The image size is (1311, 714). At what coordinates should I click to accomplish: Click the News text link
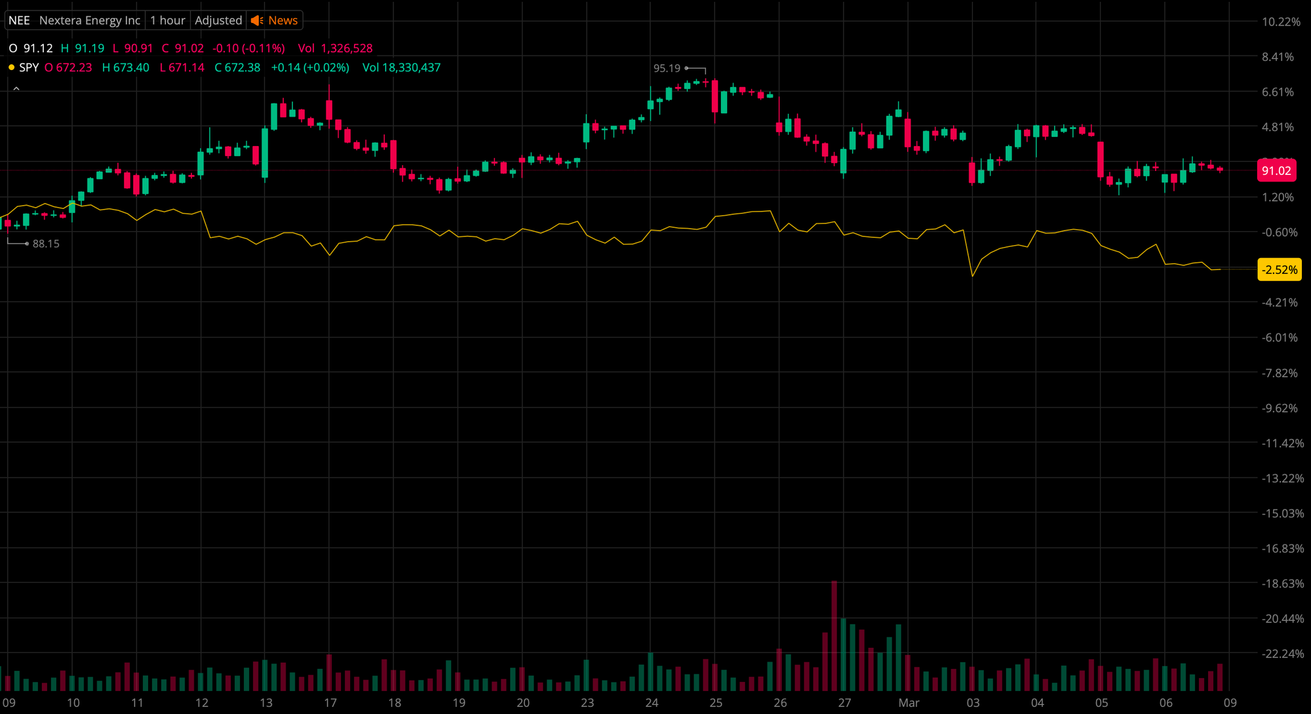[x=283, y=20]
